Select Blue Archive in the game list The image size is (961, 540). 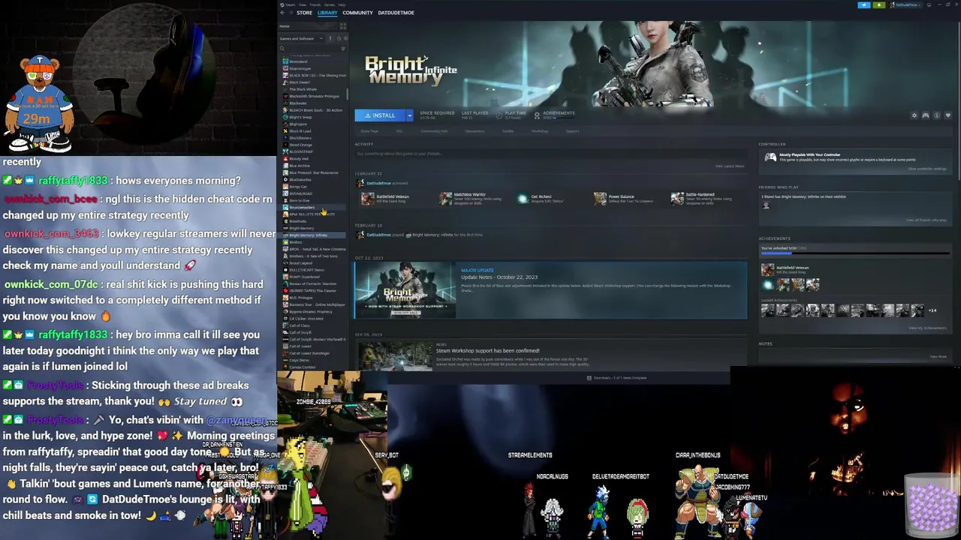click(x=300, y=166)
